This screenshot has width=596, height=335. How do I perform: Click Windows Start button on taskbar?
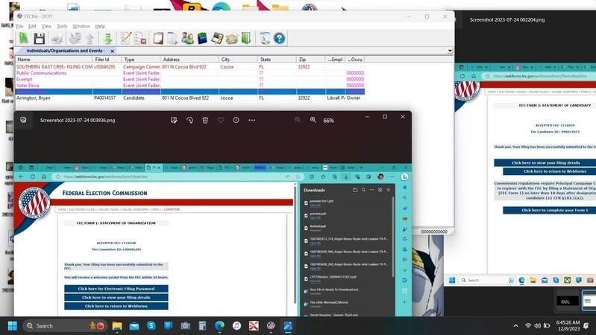tap(12, 326)
